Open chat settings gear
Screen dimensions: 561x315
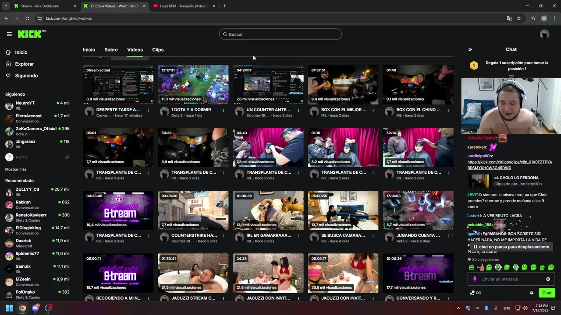[x=532, y=293]
